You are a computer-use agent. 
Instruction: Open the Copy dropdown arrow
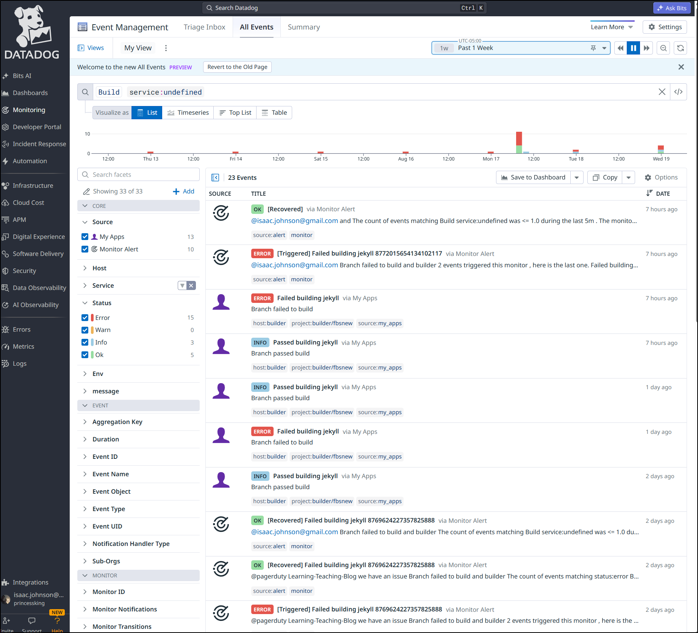(x=628, y=178)
